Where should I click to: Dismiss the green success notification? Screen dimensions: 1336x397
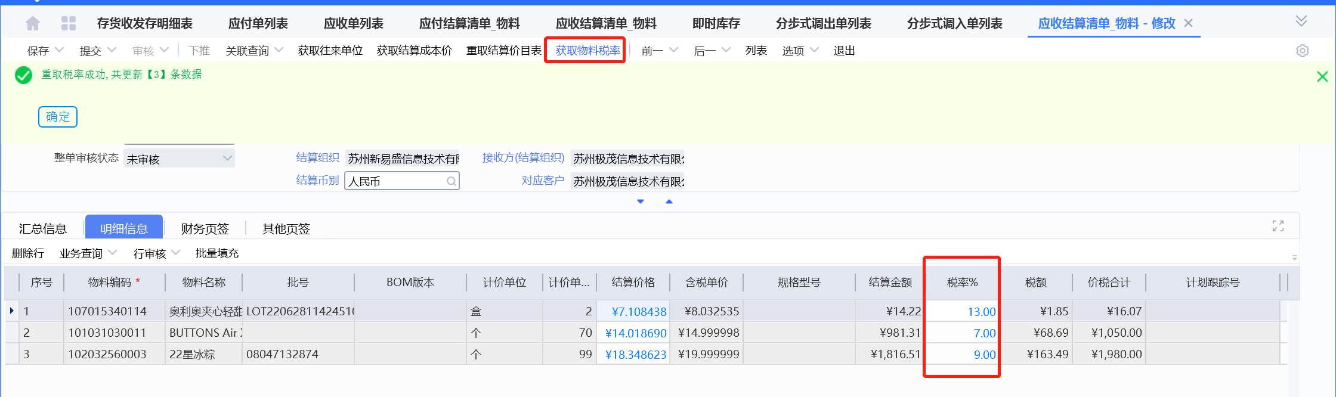point(1322,76)
